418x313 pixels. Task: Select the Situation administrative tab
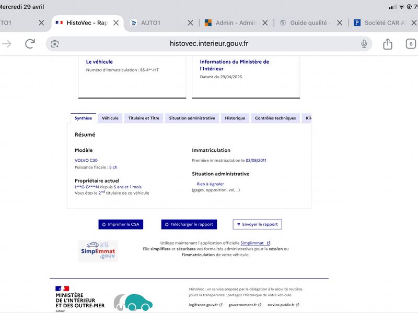pos(192,118)
